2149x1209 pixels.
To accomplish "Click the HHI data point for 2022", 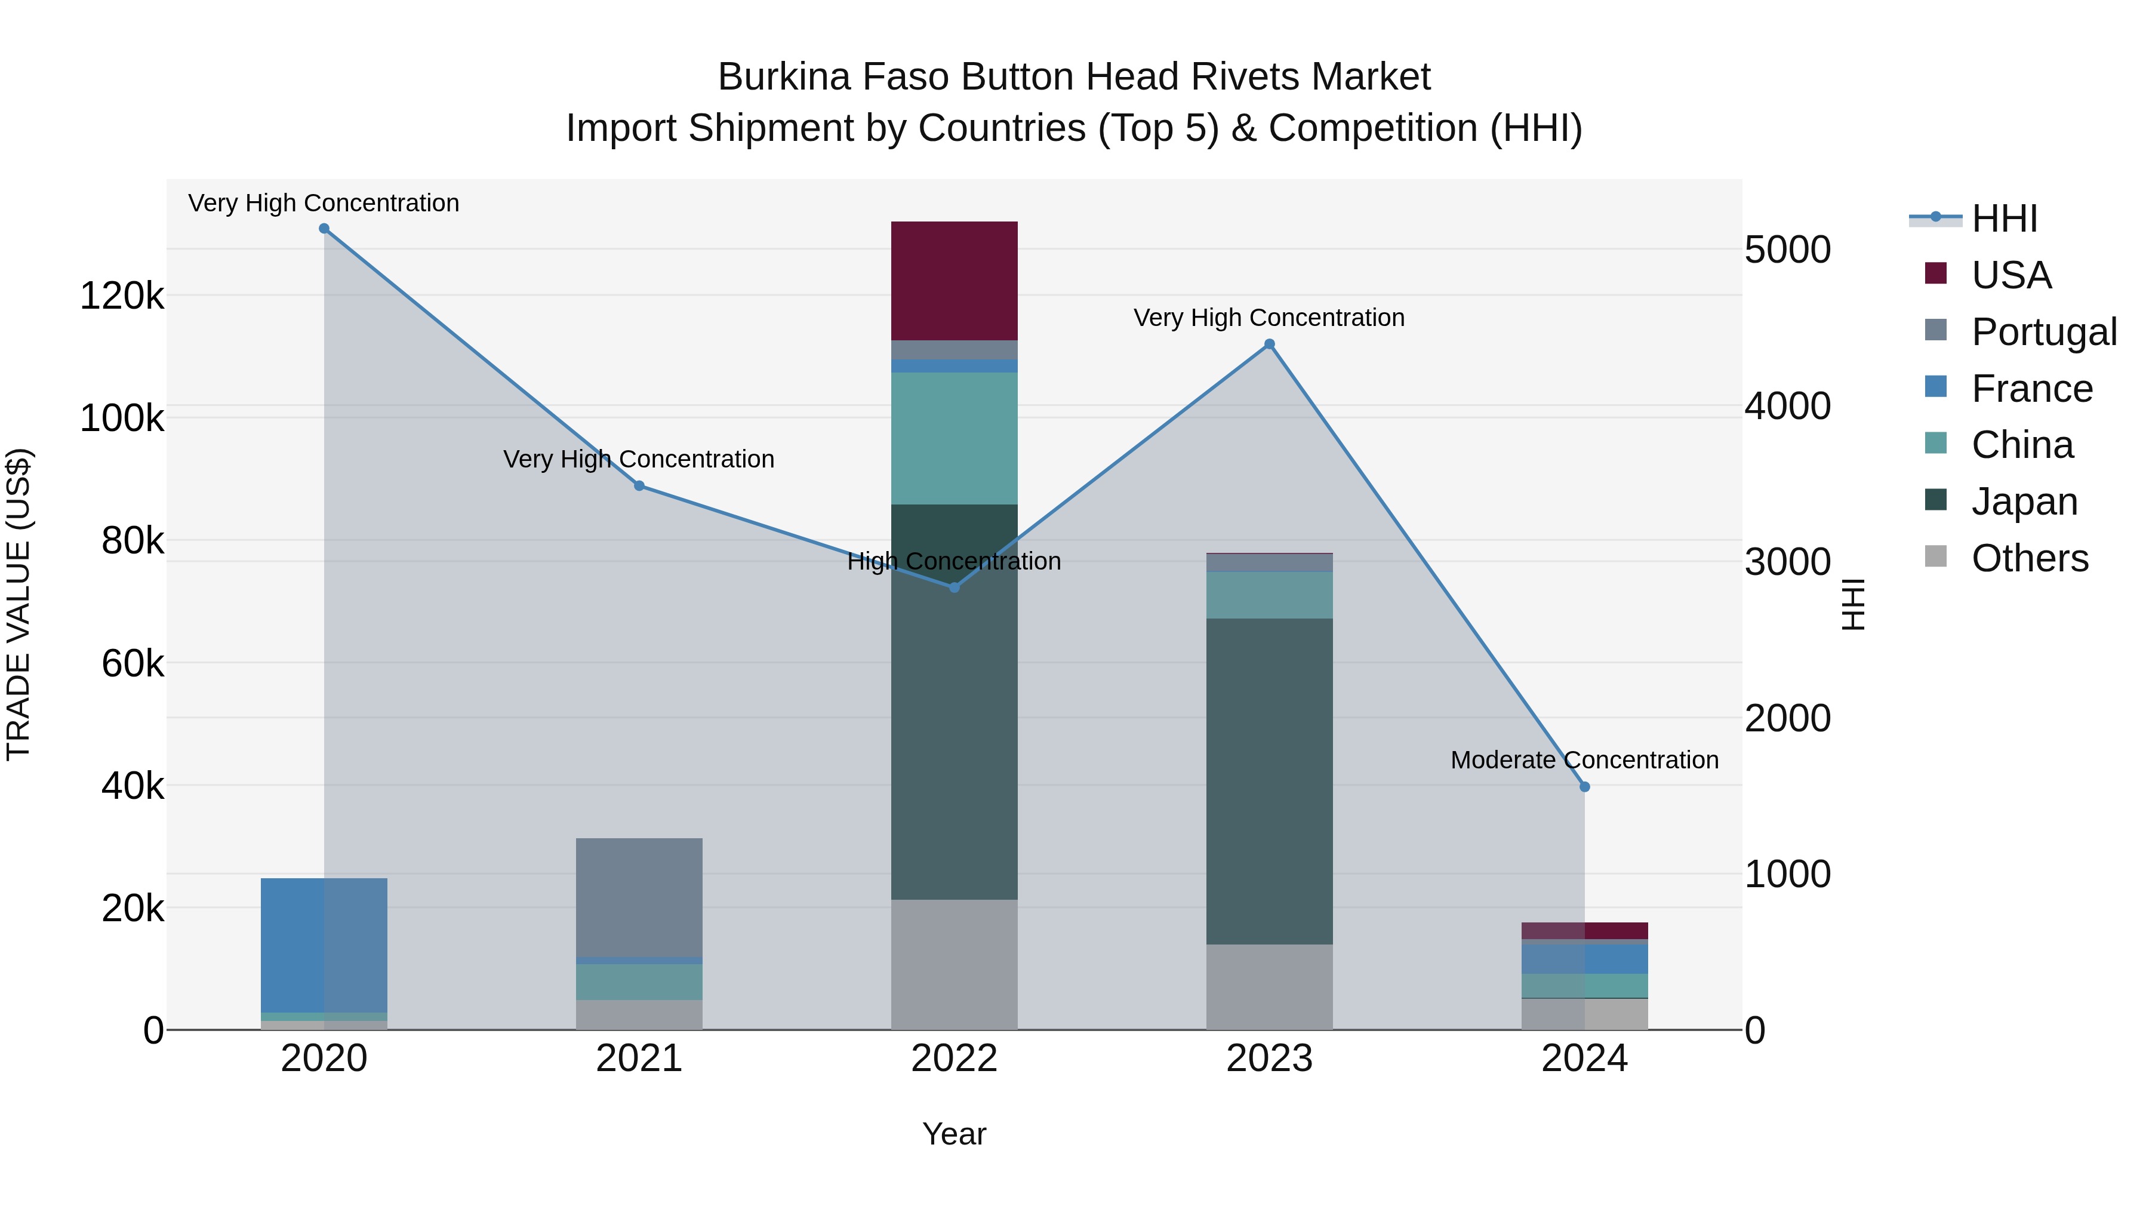I will point(955,587).
